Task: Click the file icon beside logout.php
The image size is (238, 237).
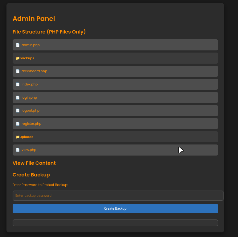Action: 18,111
